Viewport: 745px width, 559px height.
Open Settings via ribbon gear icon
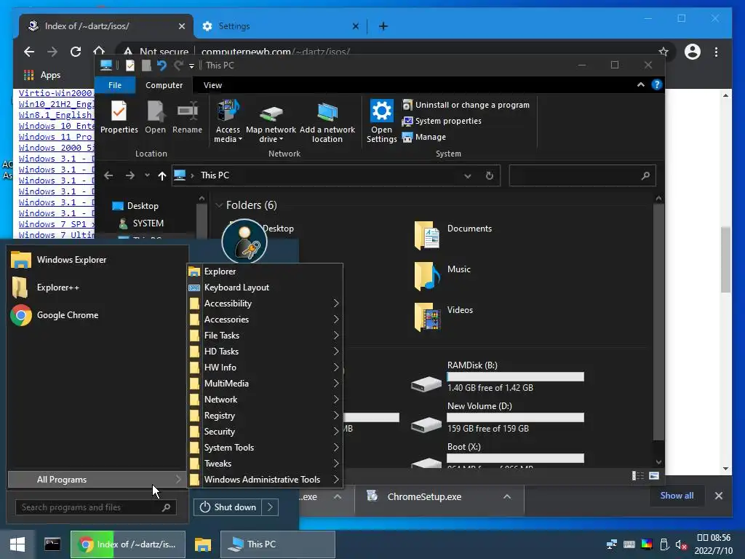pyautogui.click(x=381, y=121)
